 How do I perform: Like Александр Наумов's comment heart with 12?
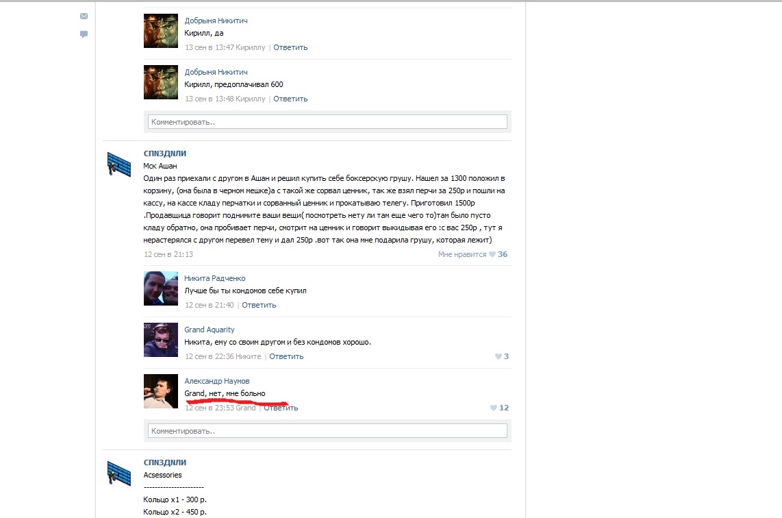(499, 408)
